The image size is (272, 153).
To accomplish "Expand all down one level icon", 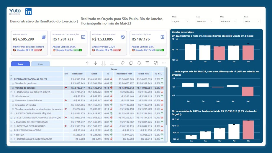I will coord(112,63).
